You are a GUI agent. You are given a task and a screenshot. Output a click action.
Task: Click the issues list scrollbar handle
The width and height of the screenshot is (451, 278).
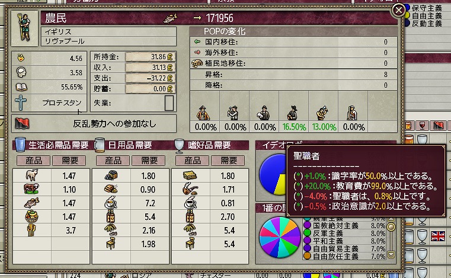coord(391,228)
